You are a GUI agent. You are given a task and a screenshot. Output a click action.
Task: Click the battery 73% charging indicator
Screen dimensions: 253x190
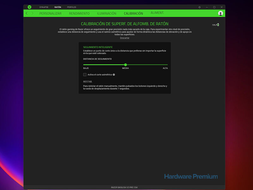(216, 25)
